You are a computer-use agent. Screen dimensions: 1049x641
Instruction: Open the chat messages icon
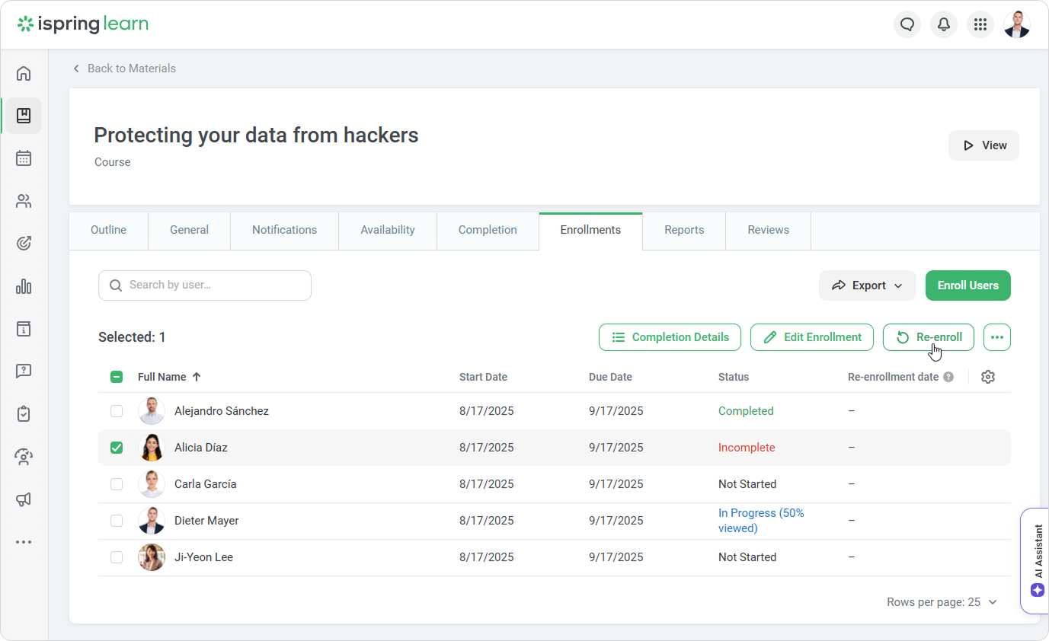click(907, 24)
